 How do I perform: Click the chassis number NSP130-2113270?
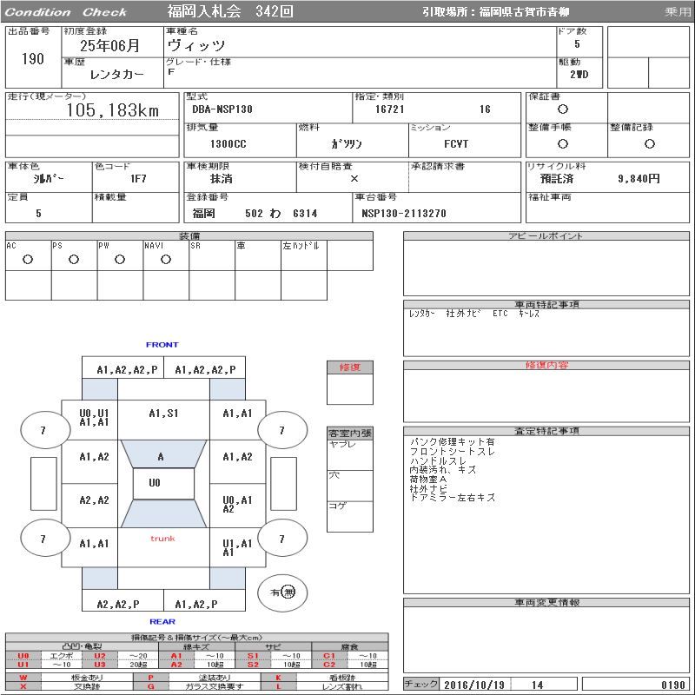pos(404,213)
